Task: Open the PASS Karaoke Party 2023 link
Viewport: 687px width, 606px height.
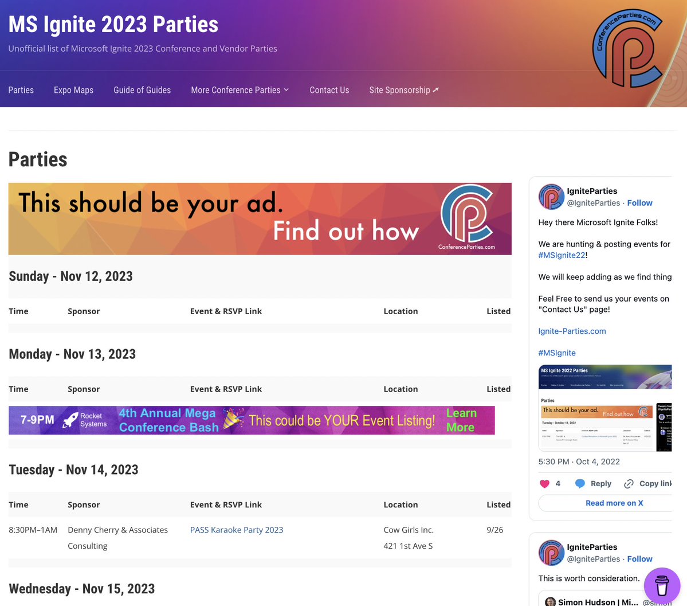Action: click(x=237, y=530)
